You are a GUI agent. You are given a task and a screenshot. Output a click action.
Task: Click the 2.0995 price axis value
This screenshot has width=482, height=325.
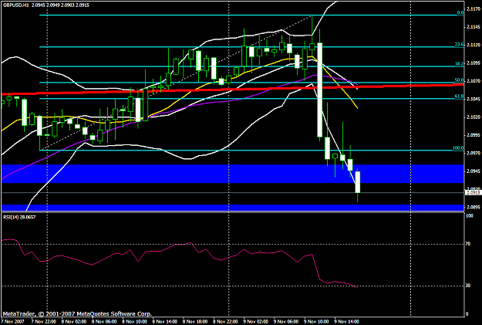pos(473,135)
